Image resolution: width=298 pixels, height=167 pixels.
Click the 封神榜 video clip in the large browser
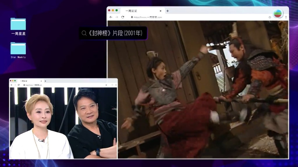click(x=198, y=89)
